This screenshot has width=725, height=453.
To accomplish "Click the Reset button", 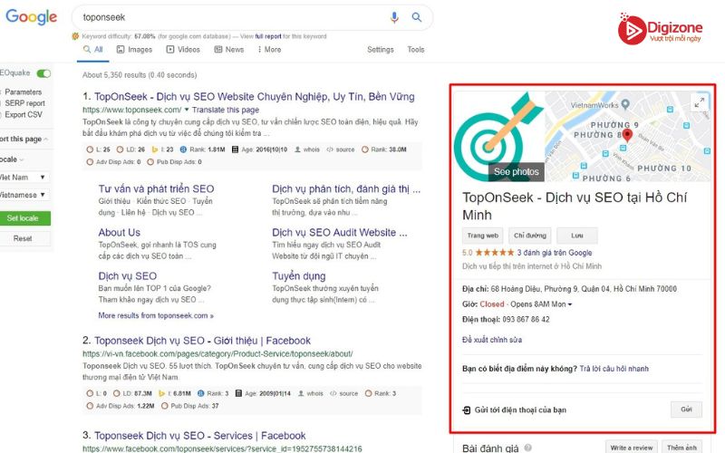I will tap(24, 238).
